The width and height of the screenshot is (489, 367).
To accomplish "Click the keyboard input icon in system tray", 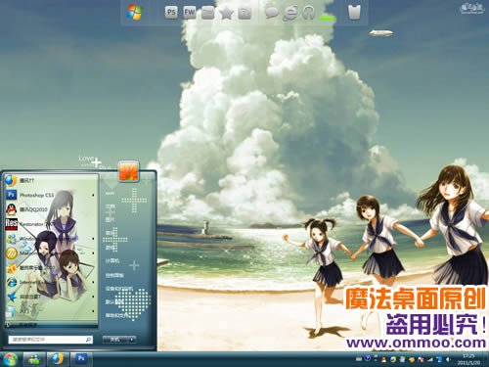I will point(359,359).
